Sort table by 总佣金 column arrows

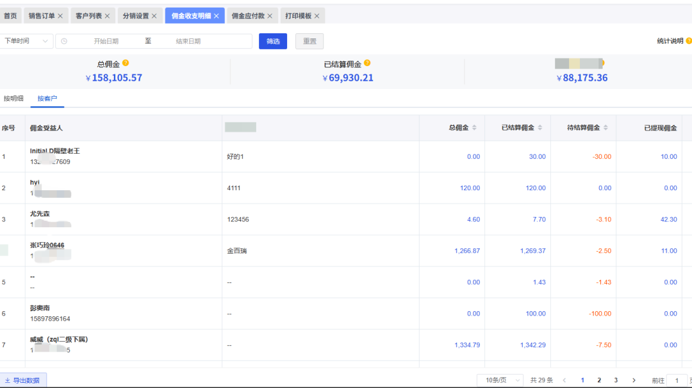474,128
